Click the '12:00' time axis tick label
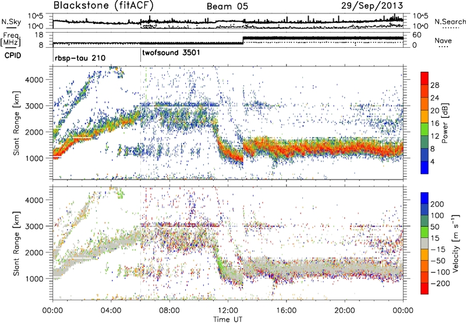Screen dimensions: 466x323 coord(228,311)
